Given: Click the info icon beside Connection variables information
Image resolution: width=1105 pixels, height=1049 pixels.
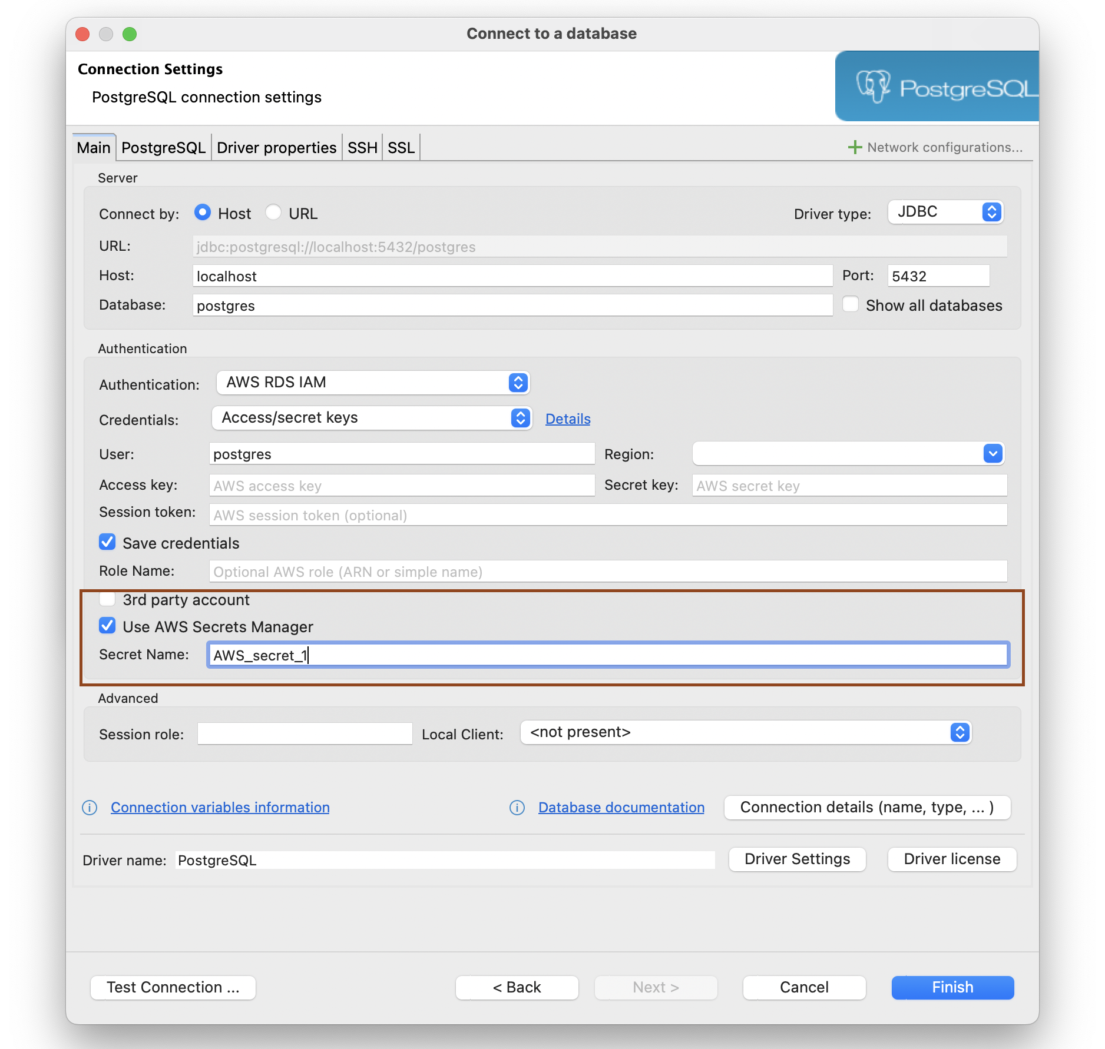Looking at the screenshot, I should click(90, 808).
